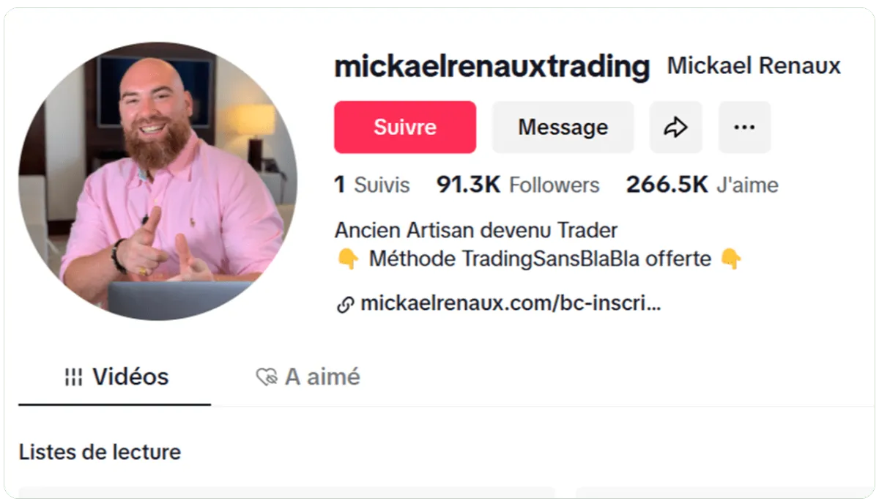Screen dimensions: 879x504
Task: Click the mickaelrenauxtrading username heading
Action: point(492,67)
